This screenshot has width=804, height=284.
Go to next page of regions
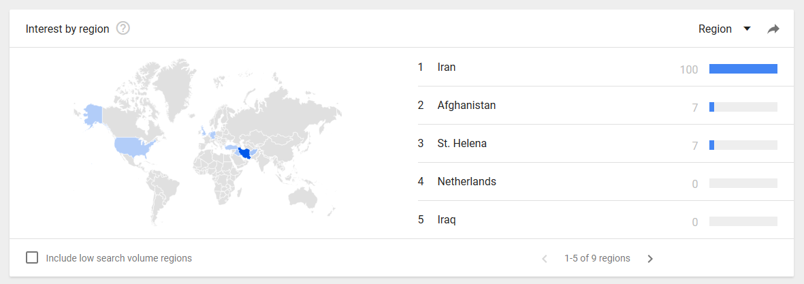[650, 259]
